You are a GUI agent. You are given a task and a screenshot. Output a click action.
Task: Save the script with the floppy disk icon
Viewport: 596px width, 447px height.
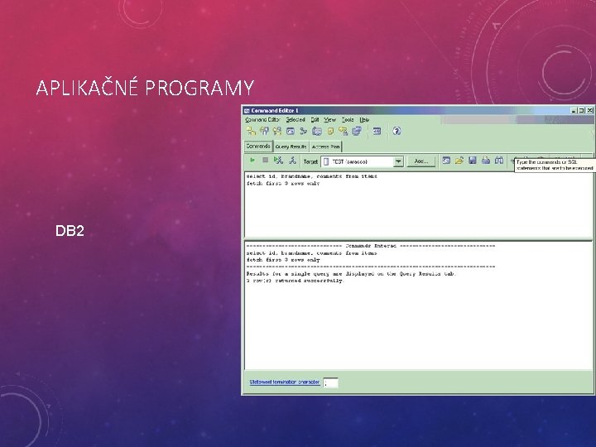click(473, 161)
